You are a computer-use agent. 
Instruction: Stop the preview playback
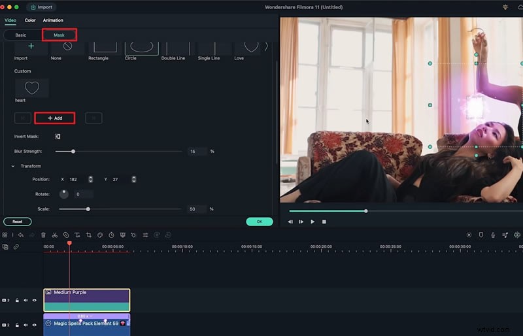(x=324, y=222)
